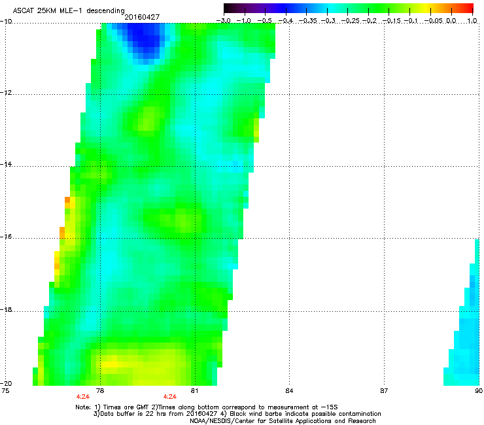Click the -0.4 value on color scale
The image size is (484, 425).
[286, 21]
